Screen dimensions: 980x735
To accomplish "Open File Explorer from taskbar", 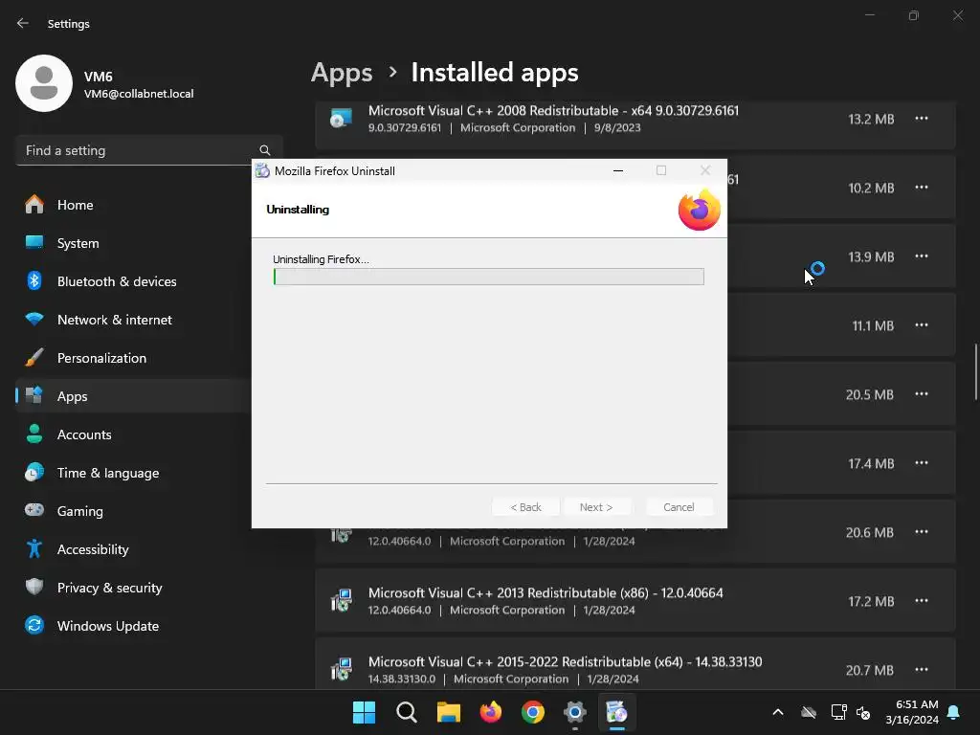I will point(448,712).
